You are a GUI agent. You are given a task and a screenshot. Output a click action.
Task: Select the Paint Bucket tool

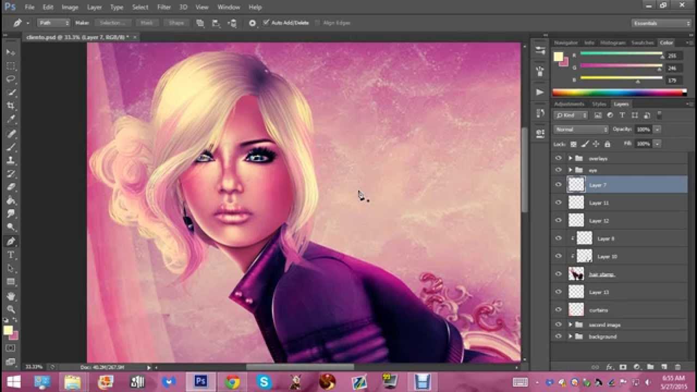click(10, 201)
